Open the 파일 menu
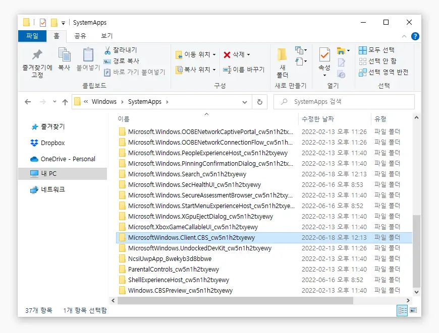Image resolution: width=439 pixels, height=333 pixels. click(32, 36)
